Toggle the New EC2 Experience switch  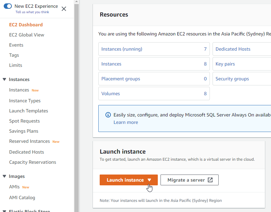[x=8, y=6]
